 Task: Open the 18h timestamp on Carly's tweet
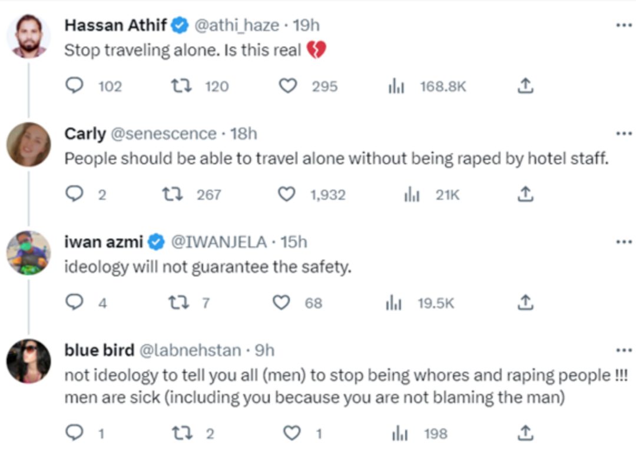[243, 134]
